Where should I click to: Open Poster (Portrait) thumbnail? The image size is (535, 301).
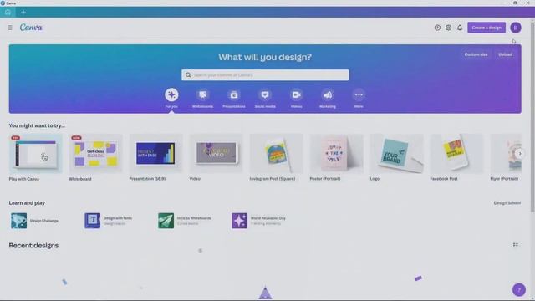coord(336,154)
